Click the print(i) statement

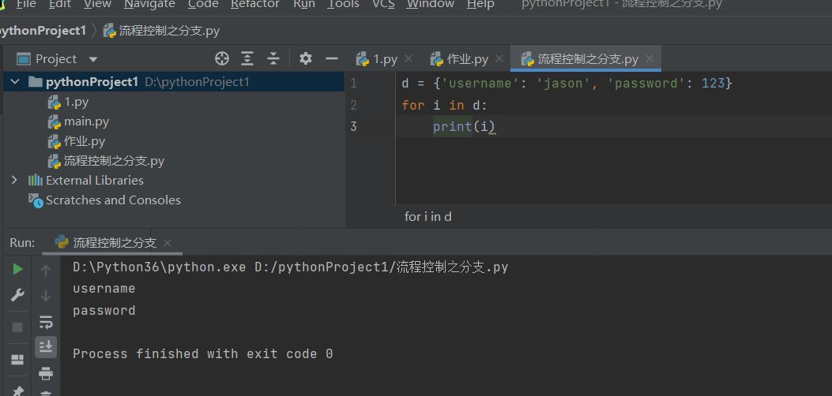tap(465, 126)
